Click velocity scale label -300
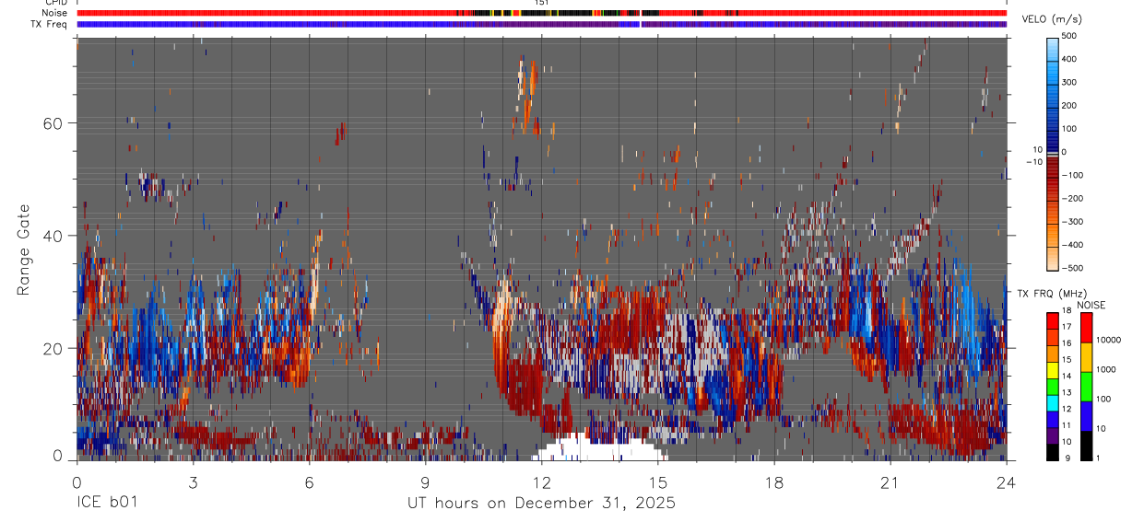Screen dimensions: 1132x522 (x=1072, y=222)
